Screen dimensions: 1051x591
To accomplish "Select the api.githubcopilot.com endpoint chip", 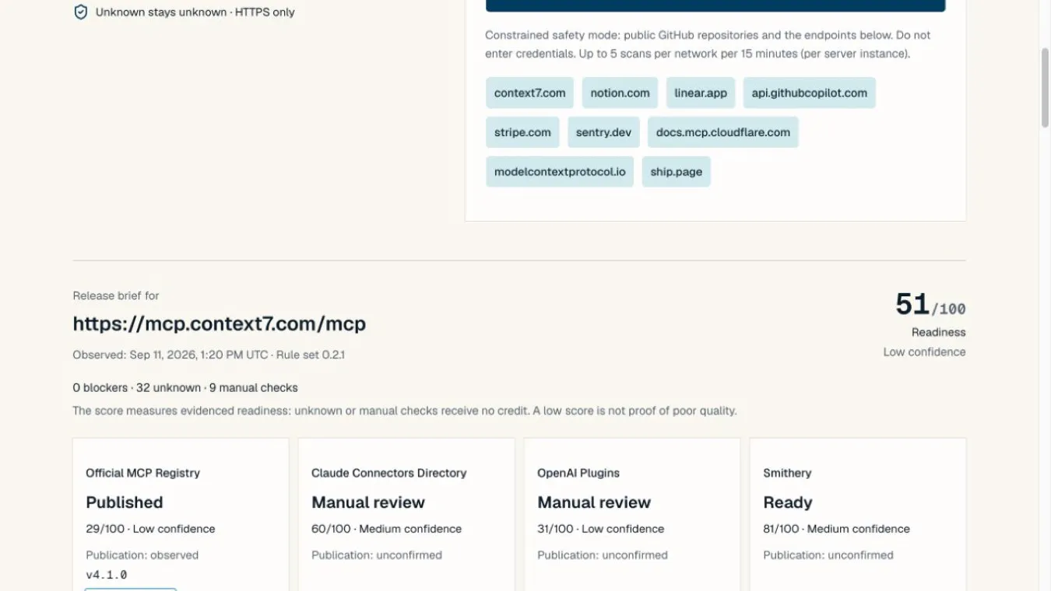I will point(809,93).
